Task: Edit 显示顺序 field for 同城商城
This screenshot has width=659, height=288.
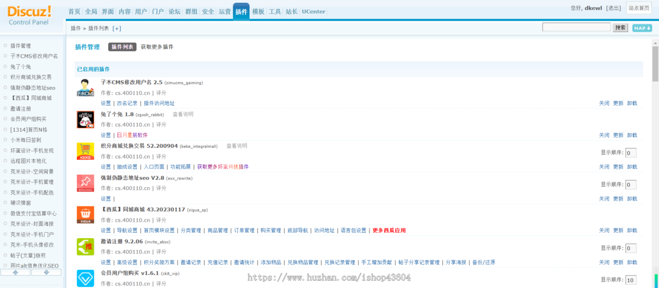Action: pyautogui.click(x=631, y=216)
